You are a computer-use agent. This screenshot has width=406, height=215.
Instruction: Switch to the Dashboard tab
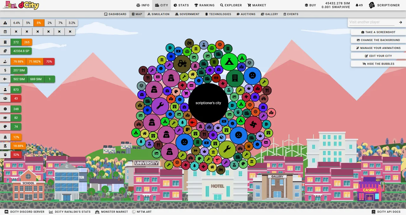point(115,14)
